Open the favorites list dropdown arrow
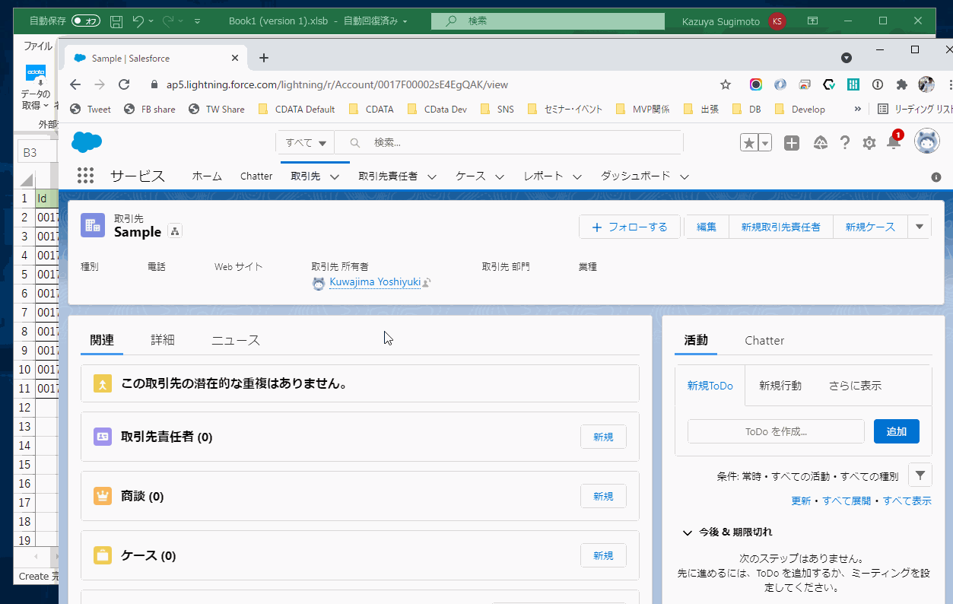 point(765,142)
